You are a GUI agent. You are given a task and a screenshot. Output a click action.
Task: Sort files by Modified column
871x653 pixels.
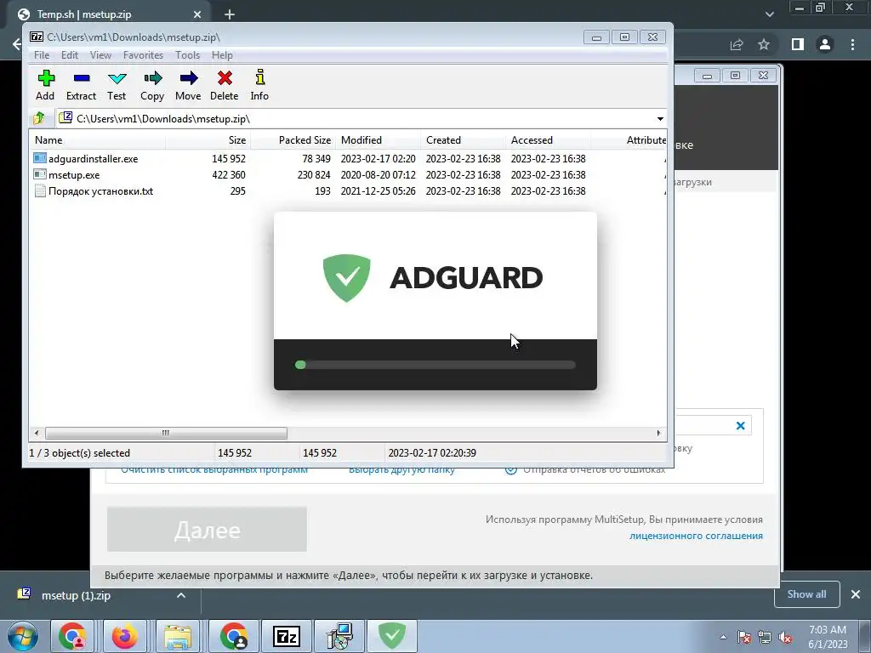click(x=379, y=140)
